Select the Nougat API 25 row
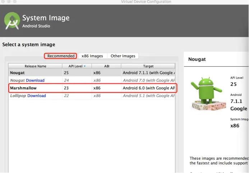Screen dimensions: 249x173 click(x=92, y=73)
